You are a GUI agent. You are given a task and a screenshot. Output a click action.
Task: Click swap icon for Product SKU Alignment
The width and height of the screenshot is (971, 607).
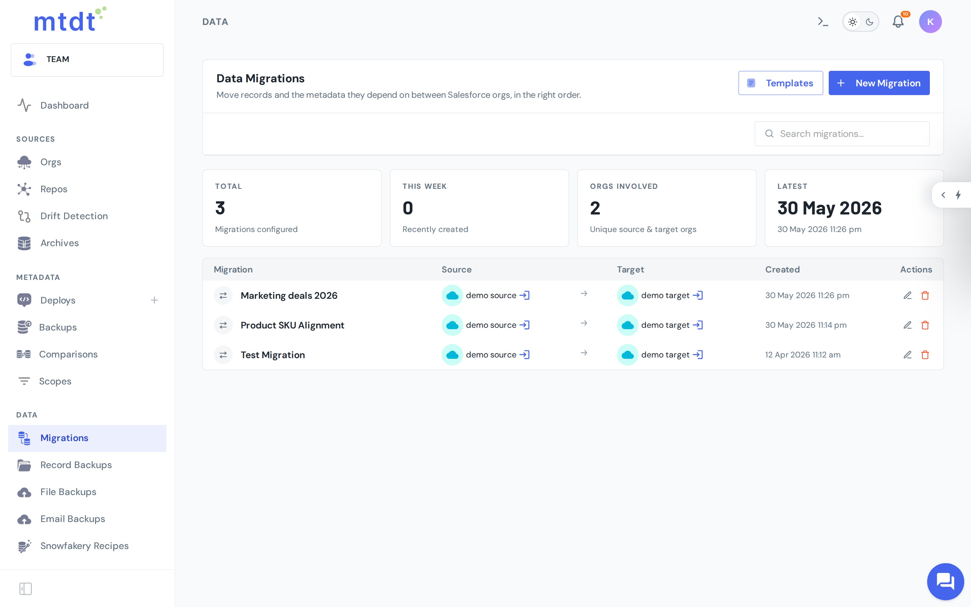pyautogui.click(x=223, y=325)
